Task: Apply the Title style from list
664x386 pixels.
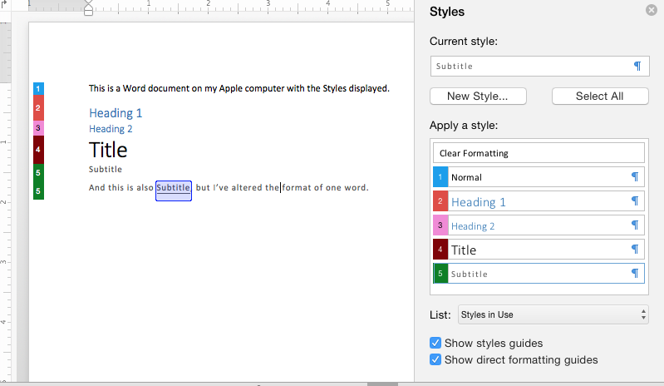Action: point(539,250)
